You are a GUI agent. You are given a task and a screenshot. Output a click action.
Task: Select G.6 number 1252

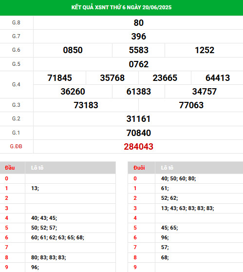point(205,50)
